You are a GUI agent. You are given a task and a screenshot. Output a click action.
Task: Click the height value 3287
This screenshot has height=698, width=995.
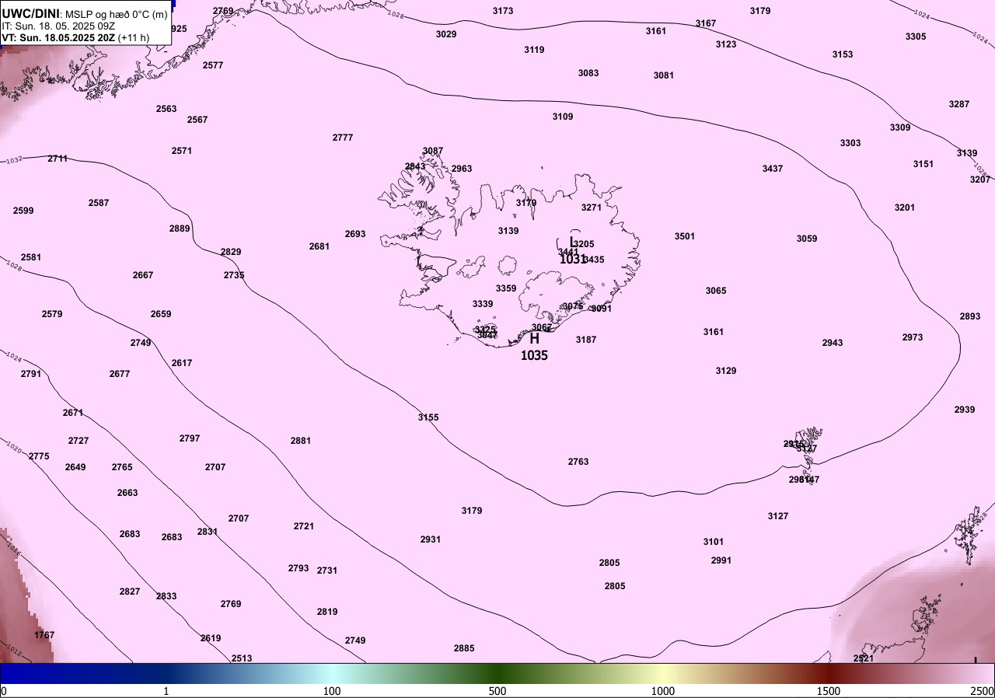(959, 104)
